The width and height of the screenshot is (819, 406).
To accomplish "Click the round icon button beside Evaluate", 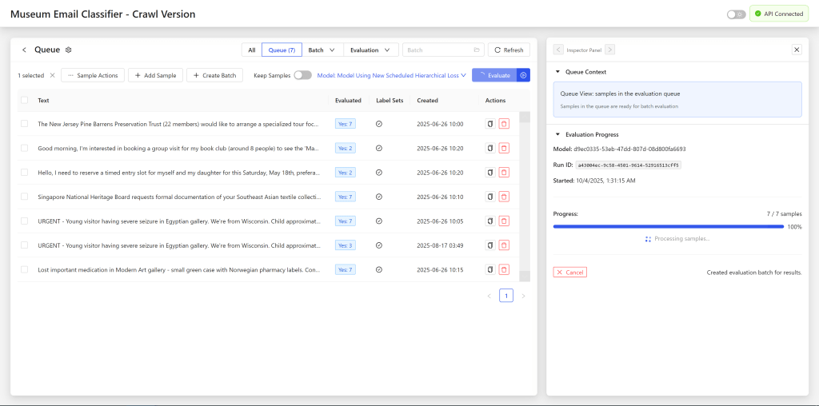I will 524,75.
